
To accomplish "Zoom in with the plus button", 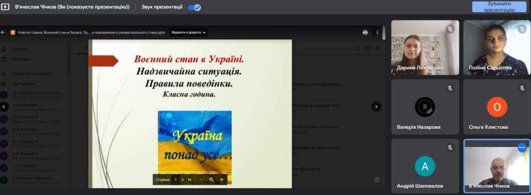I will tap(221, 180).
